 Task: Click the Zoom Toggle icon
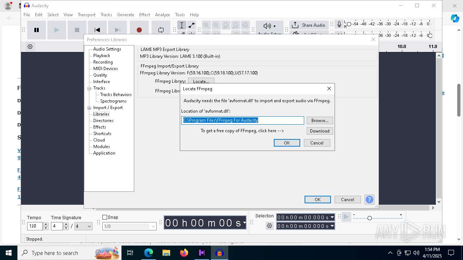click(x=245, y=25)
